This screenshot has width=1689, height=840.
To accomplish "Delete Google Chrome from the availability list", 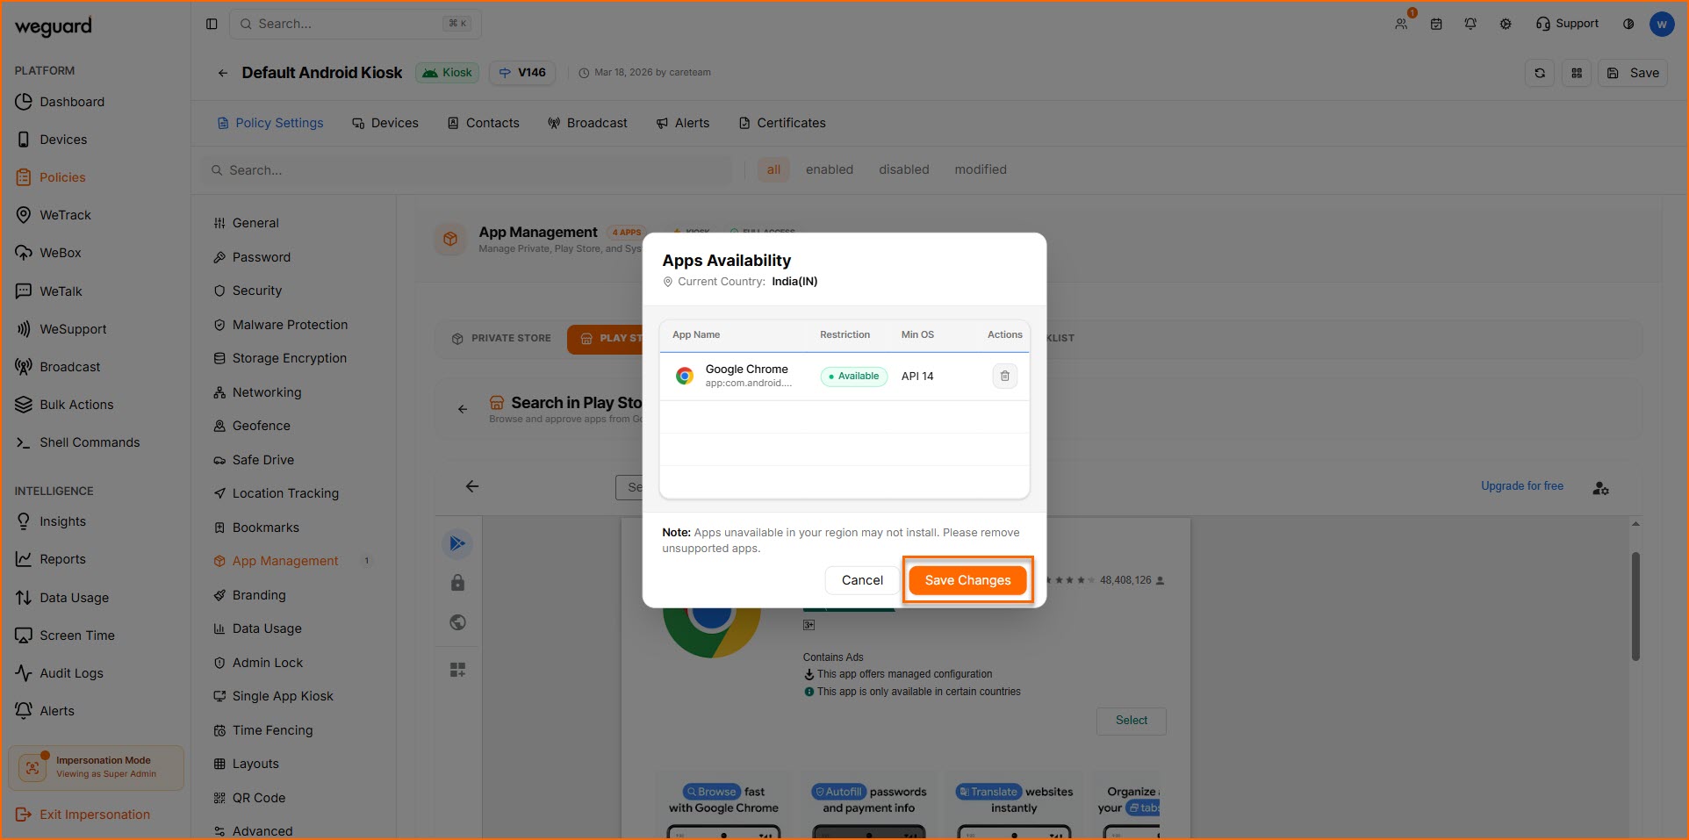I will point(1004,376).
